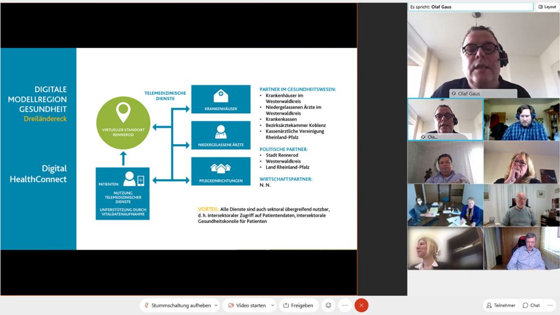Click the 'Land Rheinland-Pfalz' bullet
Screen dimensions: 560x315
click(x=288, y=167)
